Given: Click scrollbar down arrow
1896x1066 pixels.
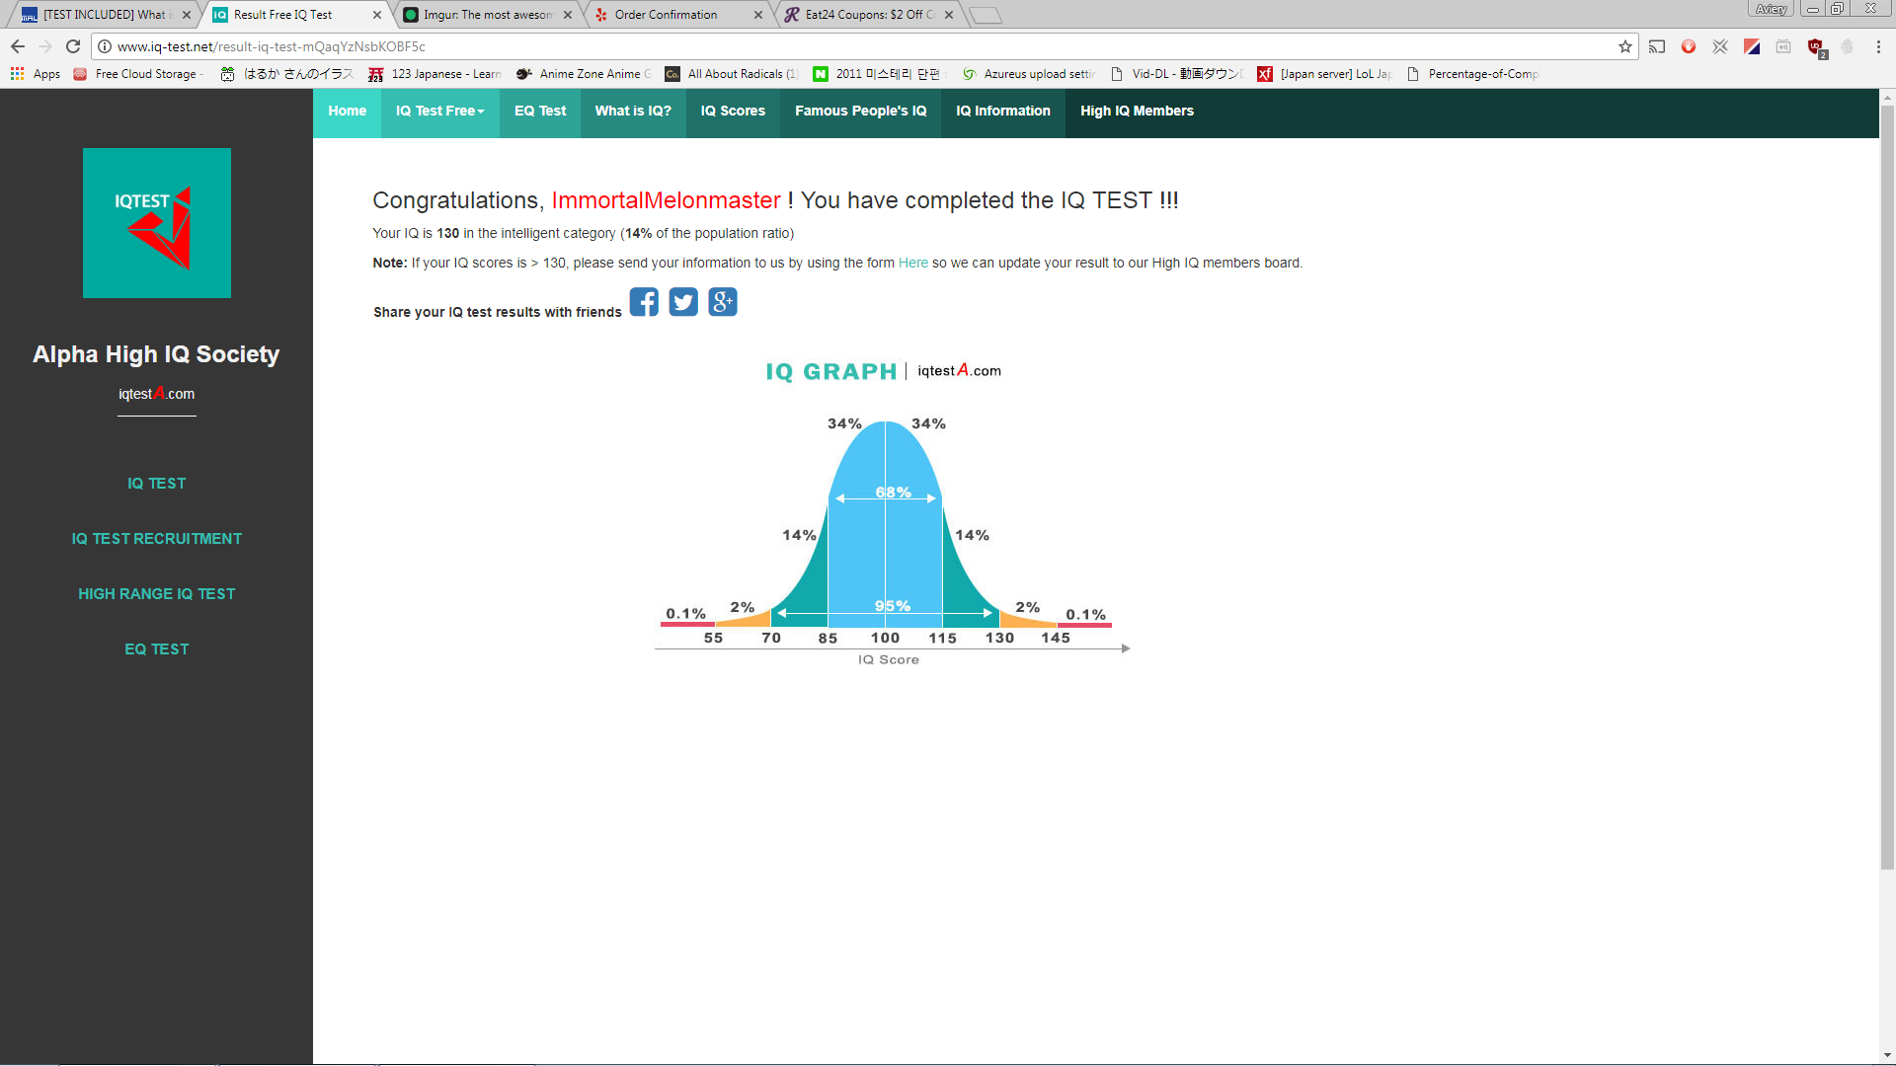Looking at the screenshot, I should [x=1887, y=1055].
